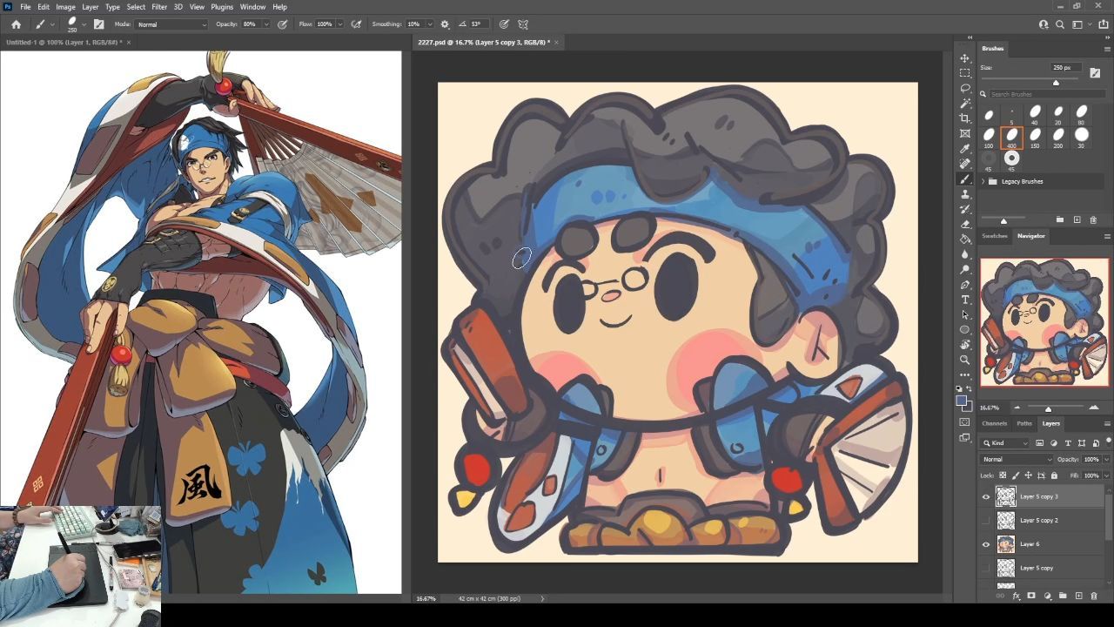This screenshot has height=627, width=1114.
Task: Switch to the Channels tab
Action: pyautogui.click(x=994, y=423)
